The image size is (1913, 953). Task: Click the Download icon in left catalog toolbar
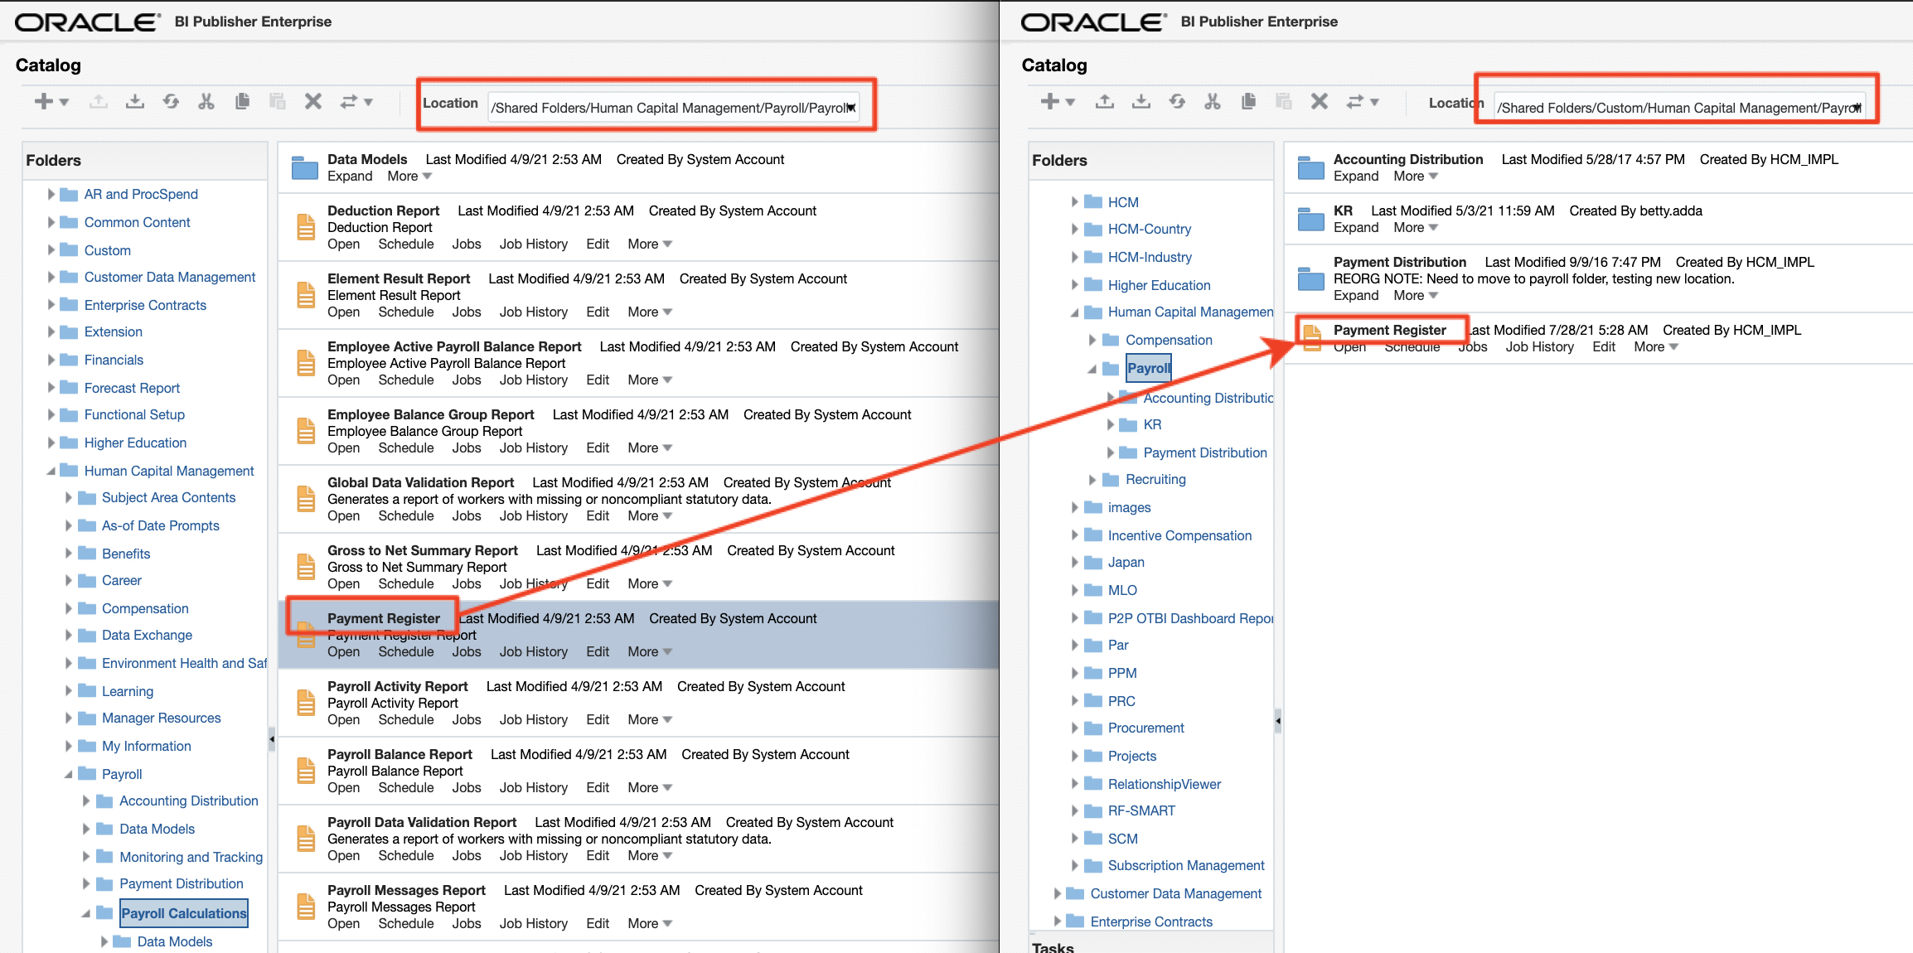click(134, 102)
